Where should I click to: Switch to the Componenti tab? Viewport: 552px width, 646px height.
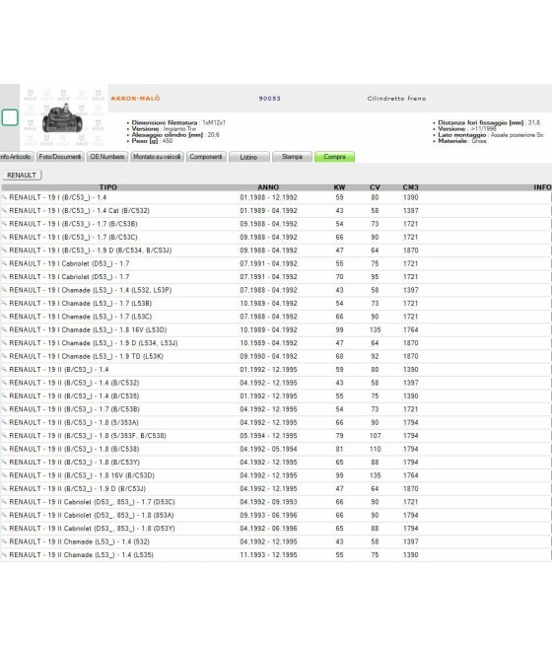206,157
